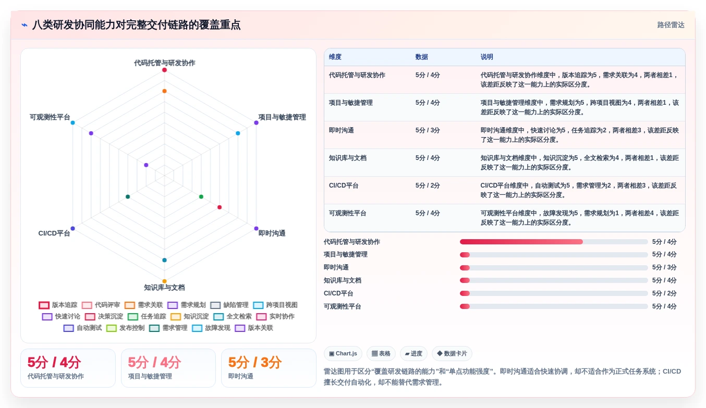Toggle the 任务追踪 legend series
The image size is (706, 408).
tap(147, 317)
